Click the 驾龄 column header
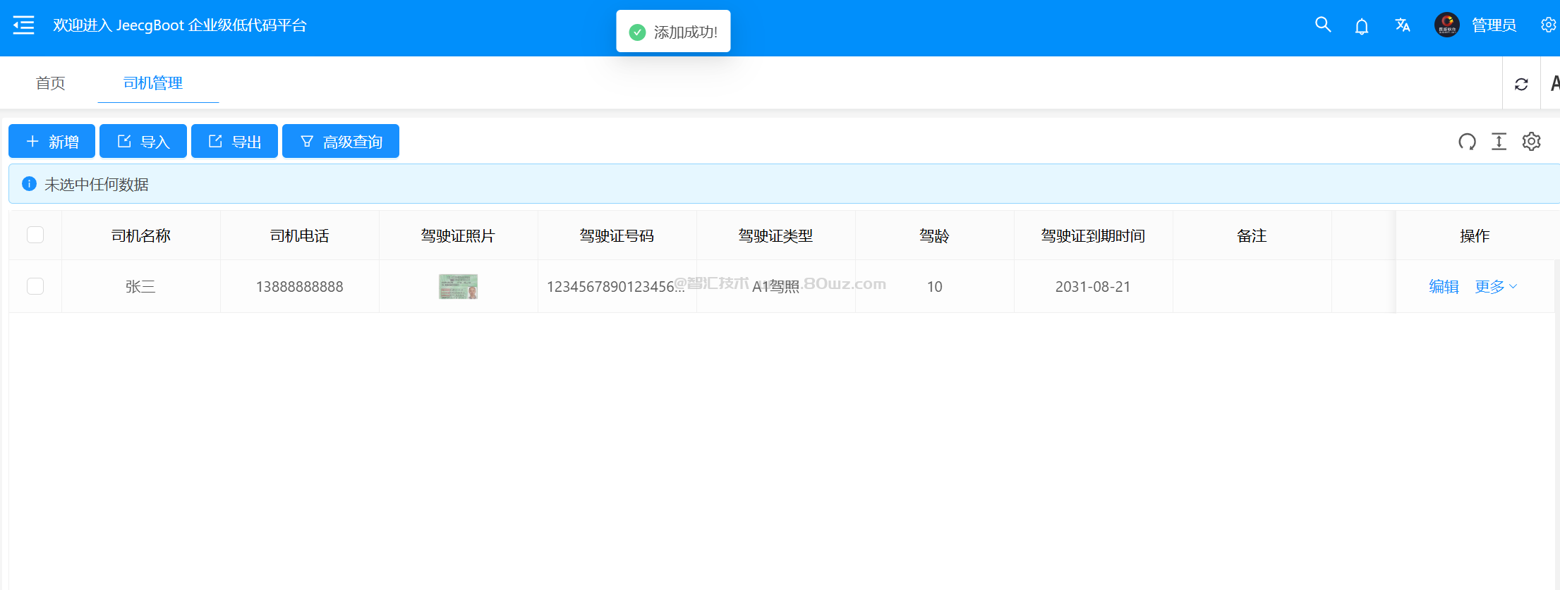Screen dimensions: 1560x590 (934, 235)
